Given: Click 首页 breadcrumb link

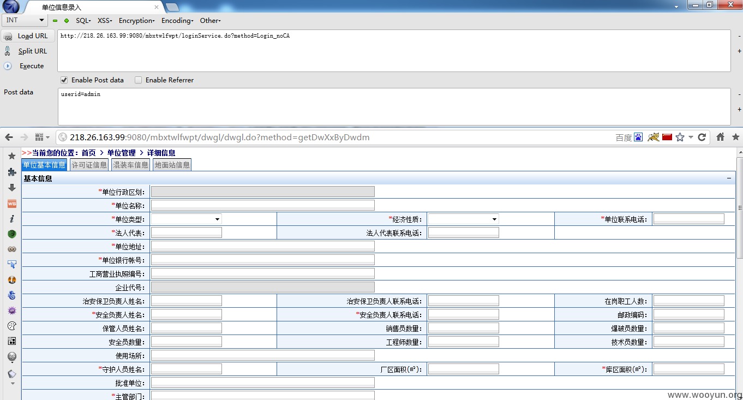Looking at the screenshot, I should point(88,153).
